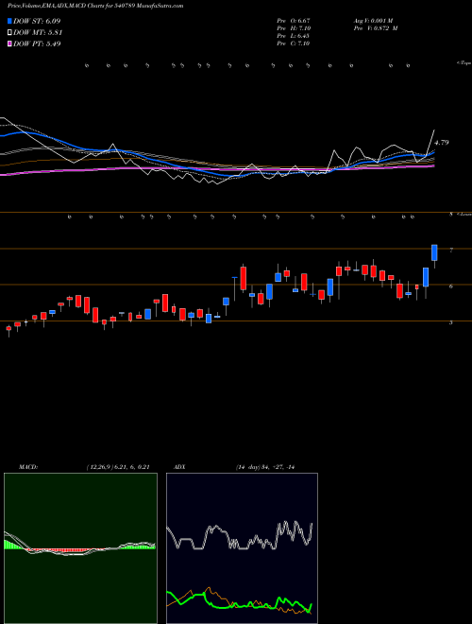Image resolution: width=472 pixels, height=624 pixels.
Task: Select the 'DOW ST: 6.09' legend text
Action: click(x=37, y=21)
